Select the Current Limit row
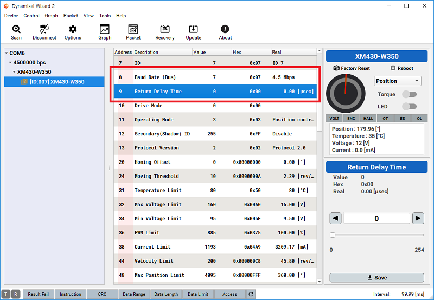Image resolution: width=434 pixels, height=300 pixels. click(215, 247)
